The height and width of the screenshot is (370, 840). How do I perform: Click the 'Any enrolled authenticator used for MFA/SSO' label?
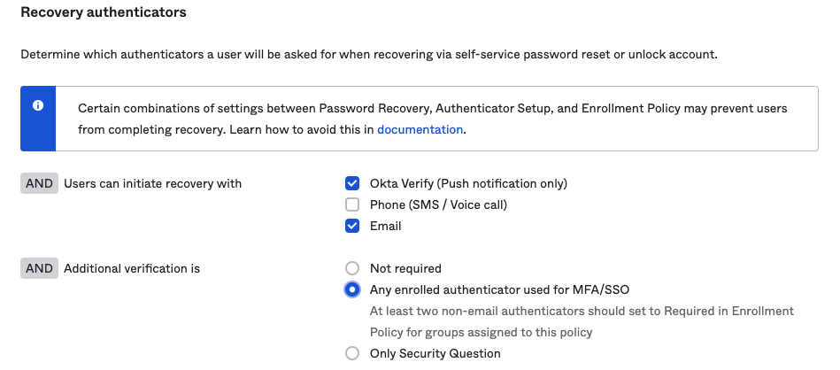click(499, 289)
